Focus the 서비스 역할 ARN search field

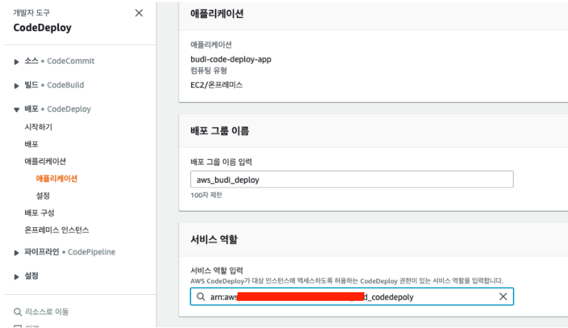pyautogui.click(x=352, y=297)
